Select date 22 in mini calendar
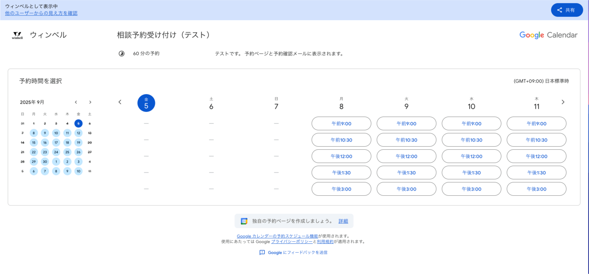 (x=34, y=152)
